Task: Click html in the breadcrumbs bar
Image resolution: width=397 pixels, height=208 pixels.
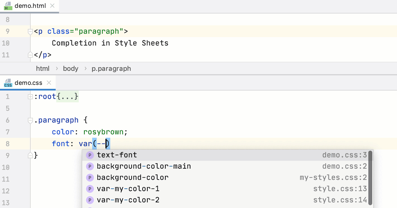Action: click(43, 68)
